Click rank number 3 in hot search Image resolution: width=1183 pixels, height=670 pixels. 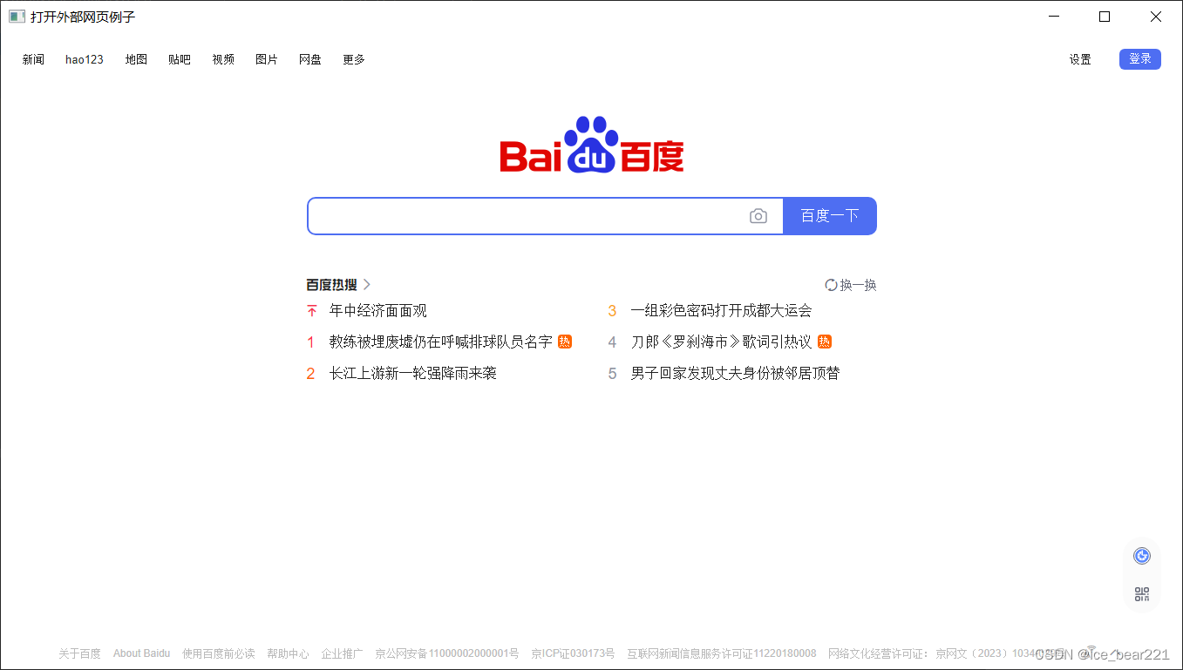pos(612,311)
